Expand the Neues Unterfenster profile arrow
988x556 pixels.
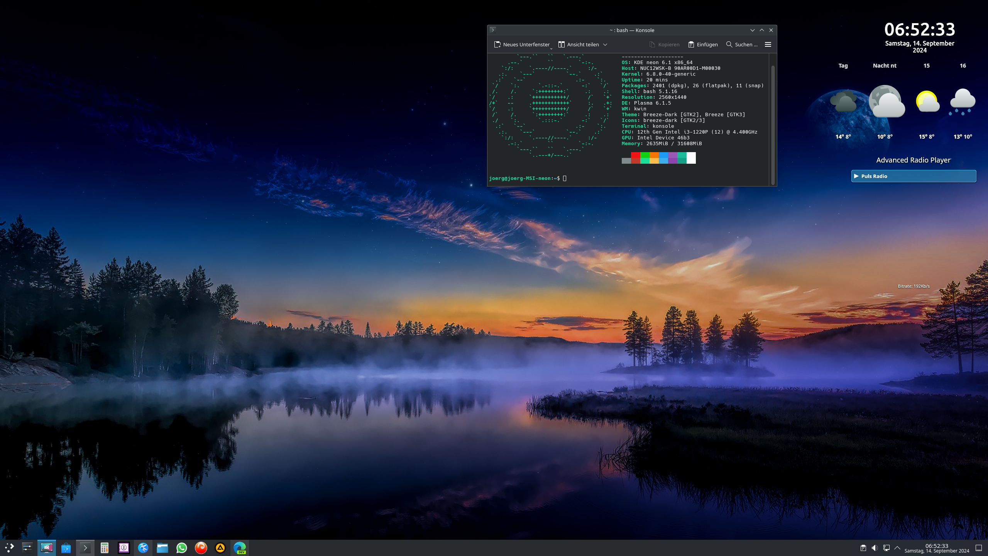(551, 48)
